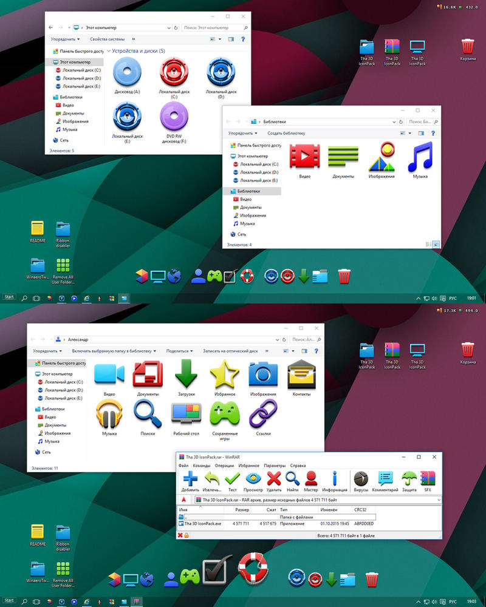486x607 pixels.
Task: Toggle large icons view in Библиотеки status bar
Action: point(436,244)
